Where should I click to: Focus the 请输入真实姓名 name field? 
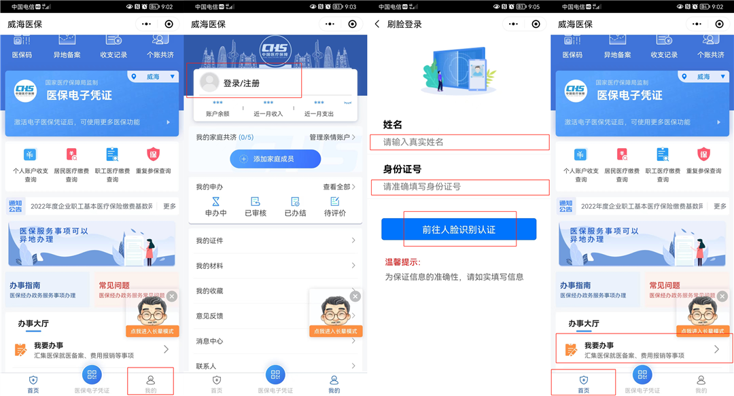[x=459, y=142]
